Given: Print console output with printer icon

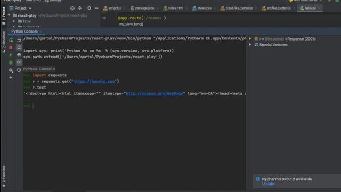Looking at the screenshot, I should coord(19,55).
